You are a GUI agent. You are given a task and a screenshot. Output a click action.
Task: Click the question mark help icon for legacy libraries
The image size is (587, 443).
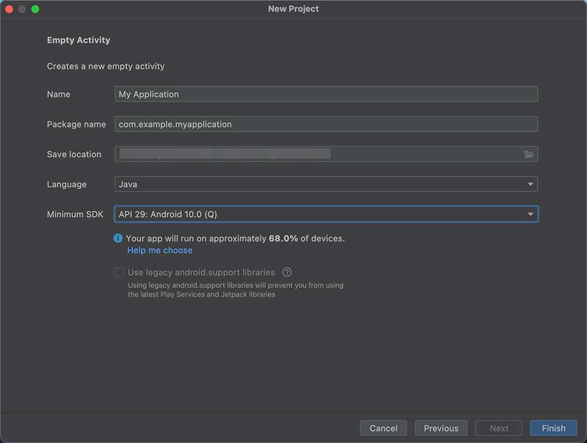(286, 272)
